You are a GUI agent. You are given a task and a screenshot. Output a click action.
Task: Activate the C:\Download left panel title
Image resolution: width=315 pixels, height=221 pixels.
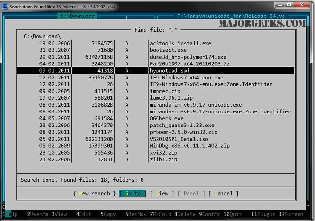(x=77, y=16)
